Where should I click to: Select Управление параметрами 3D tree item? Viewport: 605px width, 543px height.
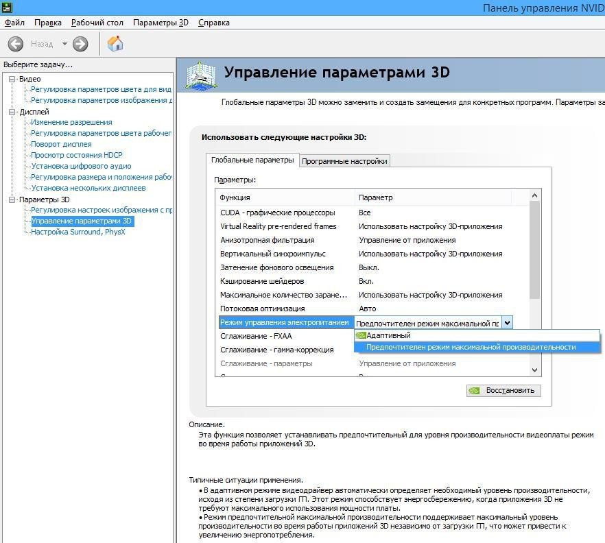pyautogui.click(x=82, y=221)
